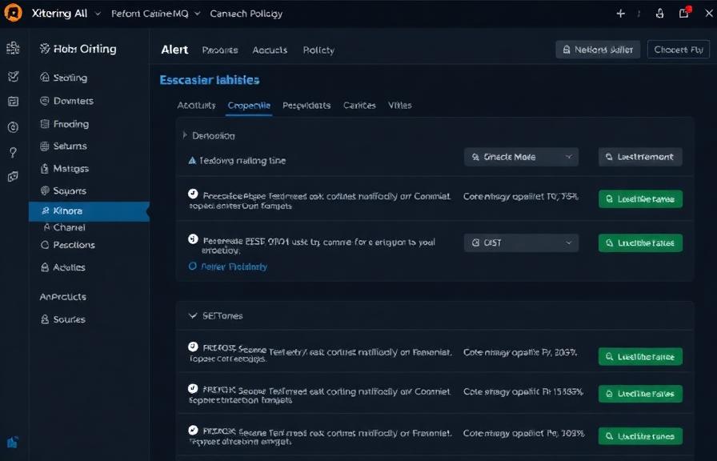This screenshot has width=717, height=461.
Task: Switch to the Alert tab
Action: pyautogui.click(x=174, y=50)
